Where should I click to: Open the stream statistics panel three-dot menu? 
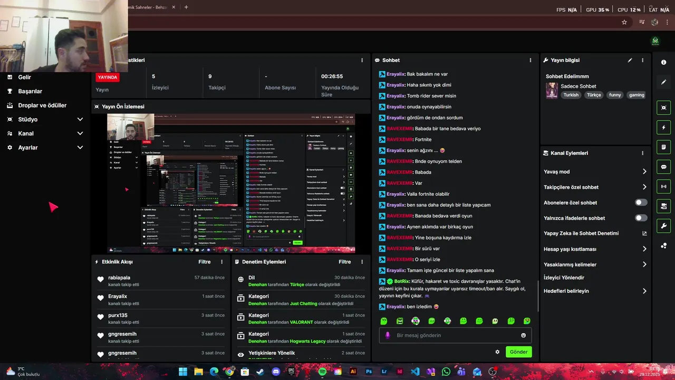[362, 60]
